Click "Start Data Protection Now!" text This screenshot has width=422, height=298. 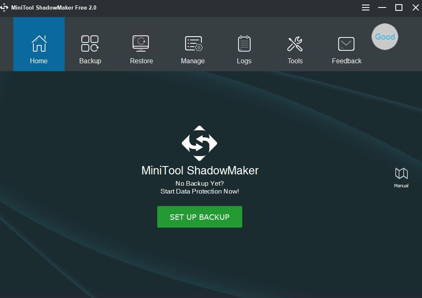pyautogui.click(x=199, y=191)
